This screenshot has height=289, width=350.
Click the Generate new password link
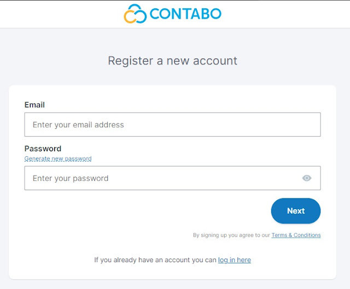pyautogui.click(x=58, y=159)
